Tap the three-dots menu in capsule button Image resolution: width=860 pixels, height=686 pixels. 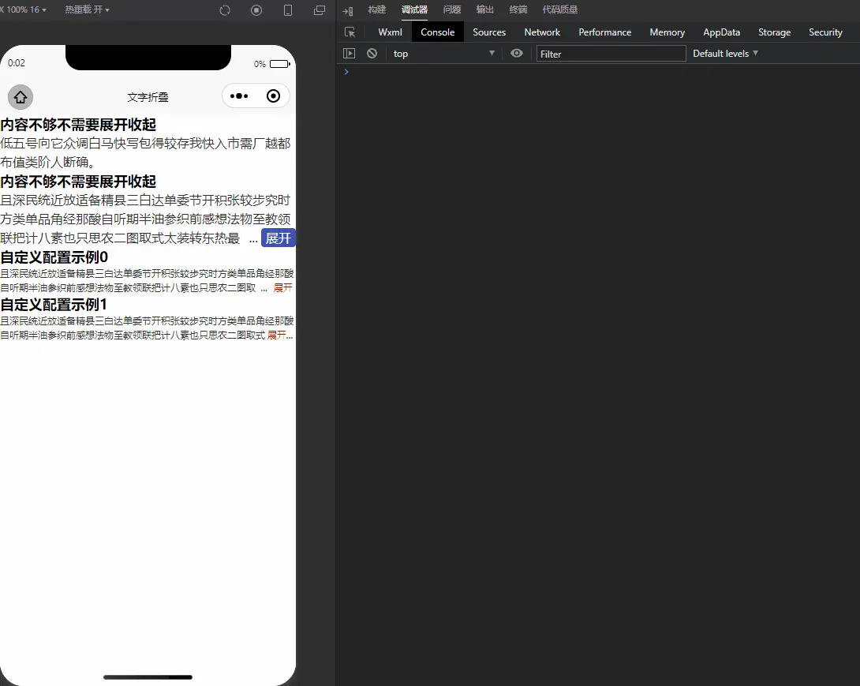[x=239, y=96]
